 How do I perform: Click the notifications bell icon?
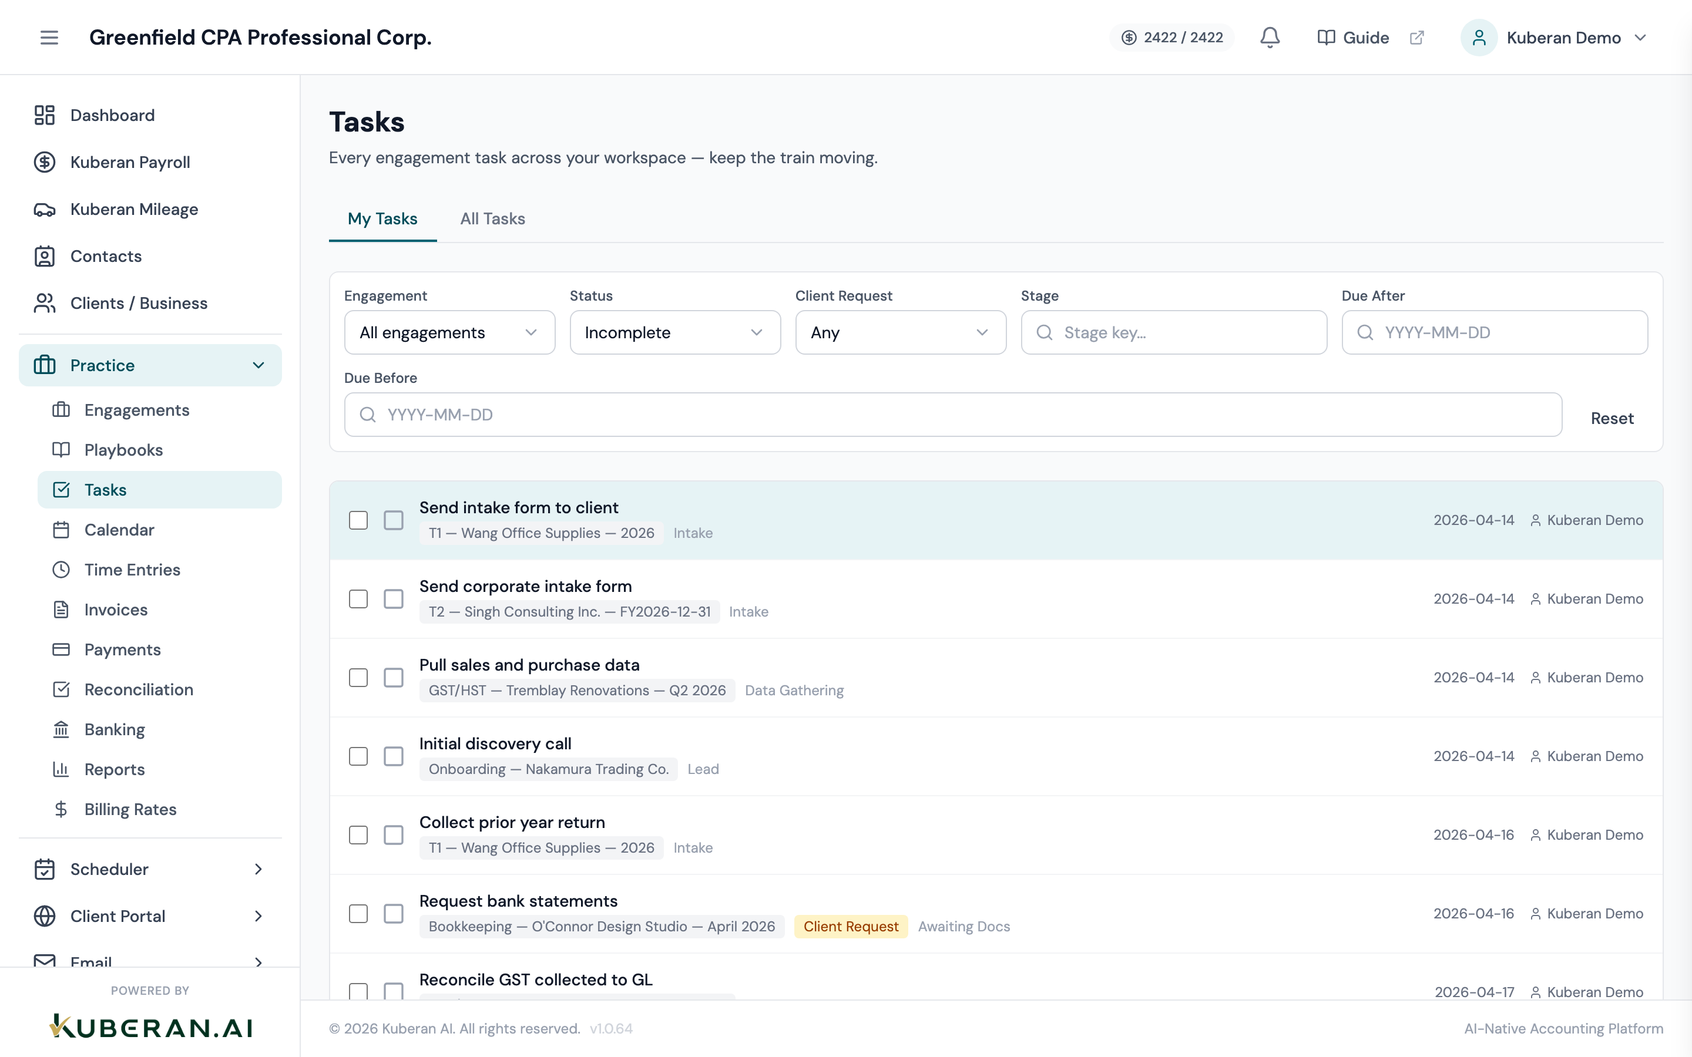click(x=1270, y=38)
